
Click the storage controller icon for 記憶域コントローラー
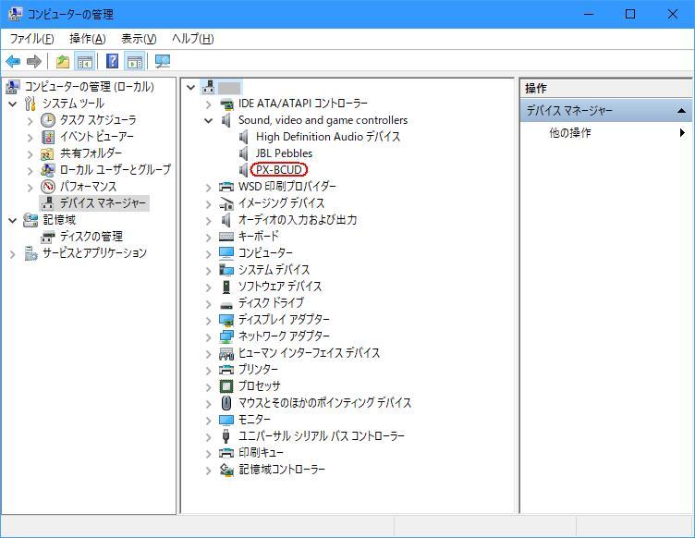(226, 470)
